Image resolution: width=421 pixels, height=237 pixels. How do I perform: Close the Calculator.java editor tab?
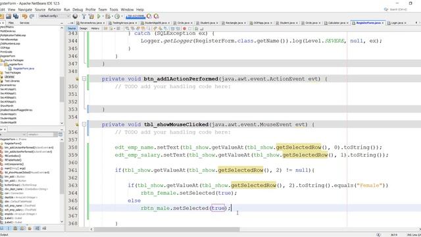tap(347, 23)
